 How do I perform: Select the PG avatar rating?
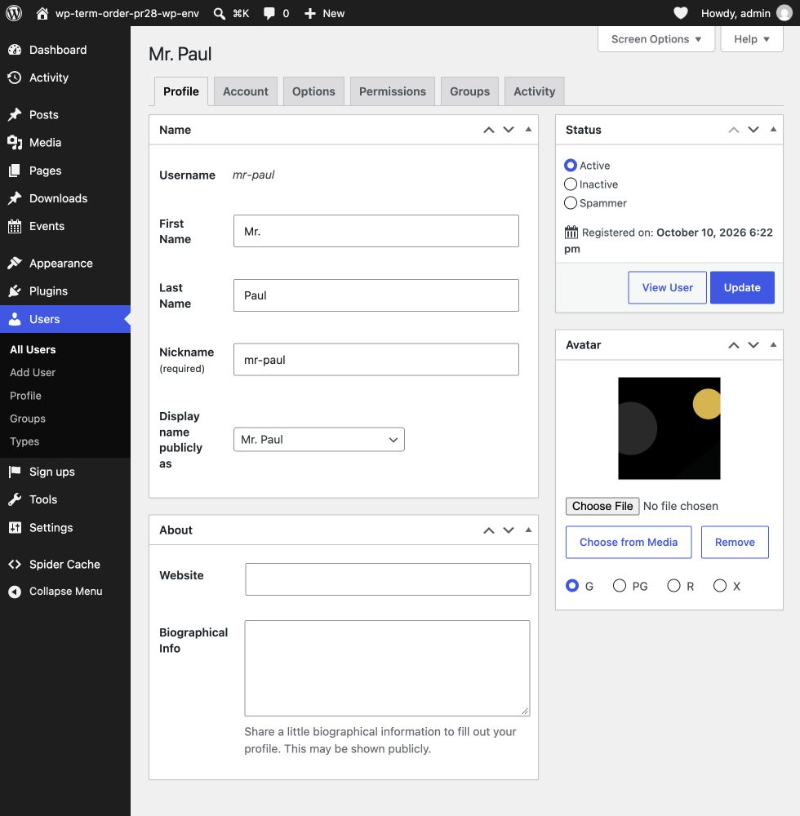[620, 586]
